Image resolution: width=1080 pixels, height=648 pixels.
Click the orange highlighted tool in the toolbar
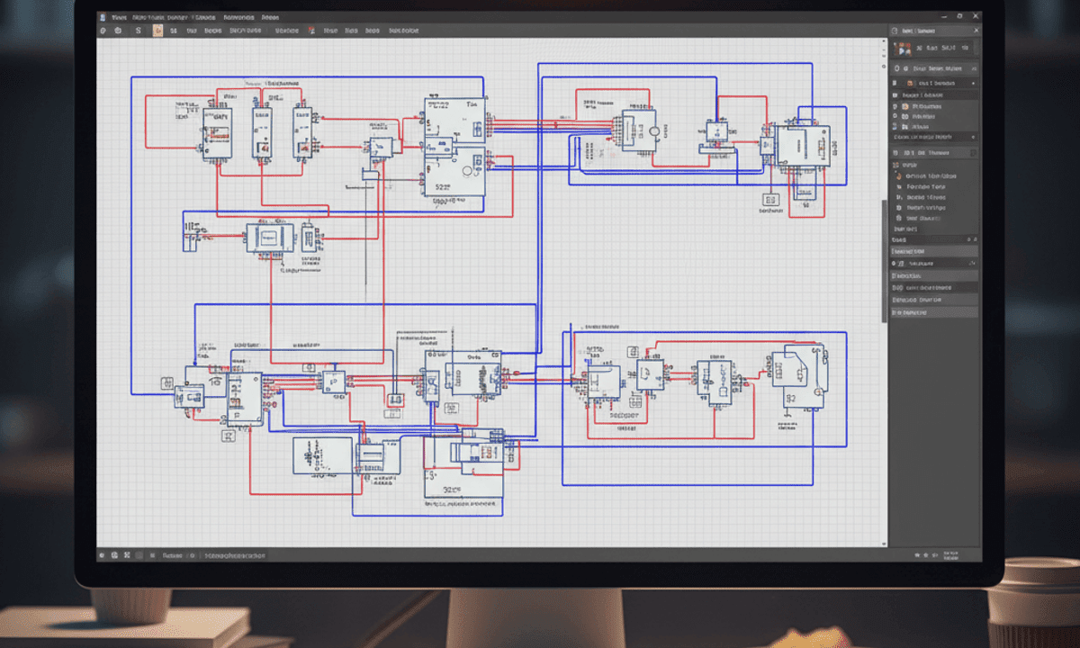click(158, 31)
